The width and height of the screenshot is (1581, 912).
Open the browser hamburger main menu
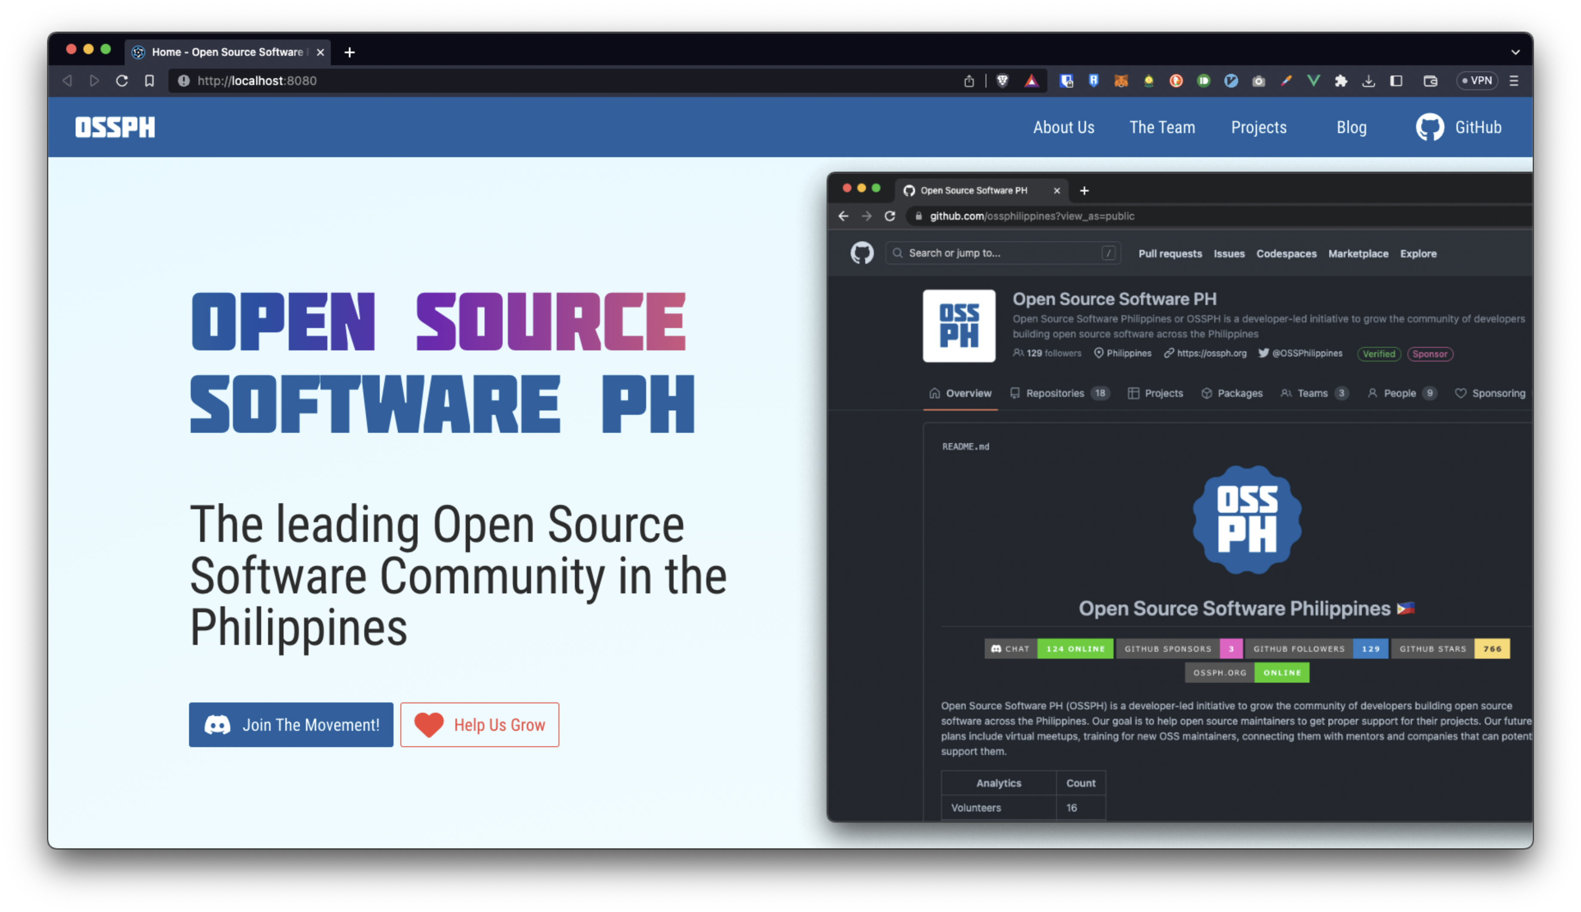click(x=1514, y=81)
